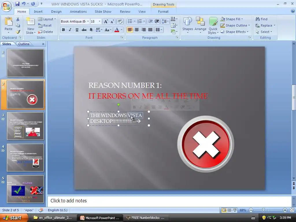Align text right
This screenshot has height=222, width=296.
click(x=143, y=30)
